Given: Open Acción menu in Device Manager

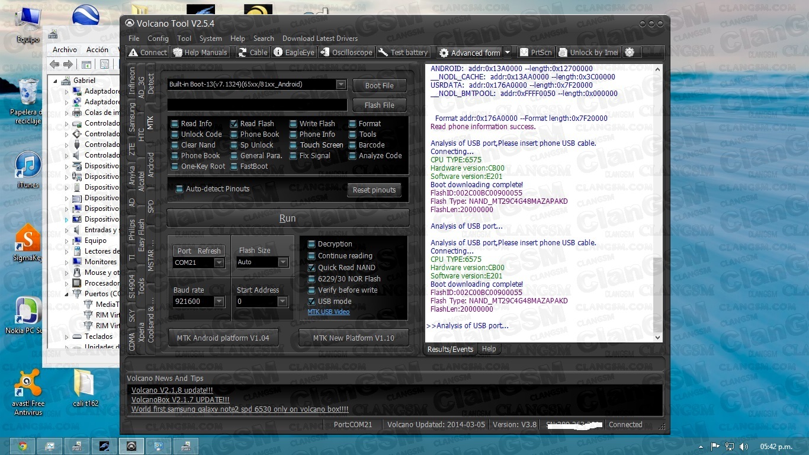Looking at the screenshot, I should (97, 50).
